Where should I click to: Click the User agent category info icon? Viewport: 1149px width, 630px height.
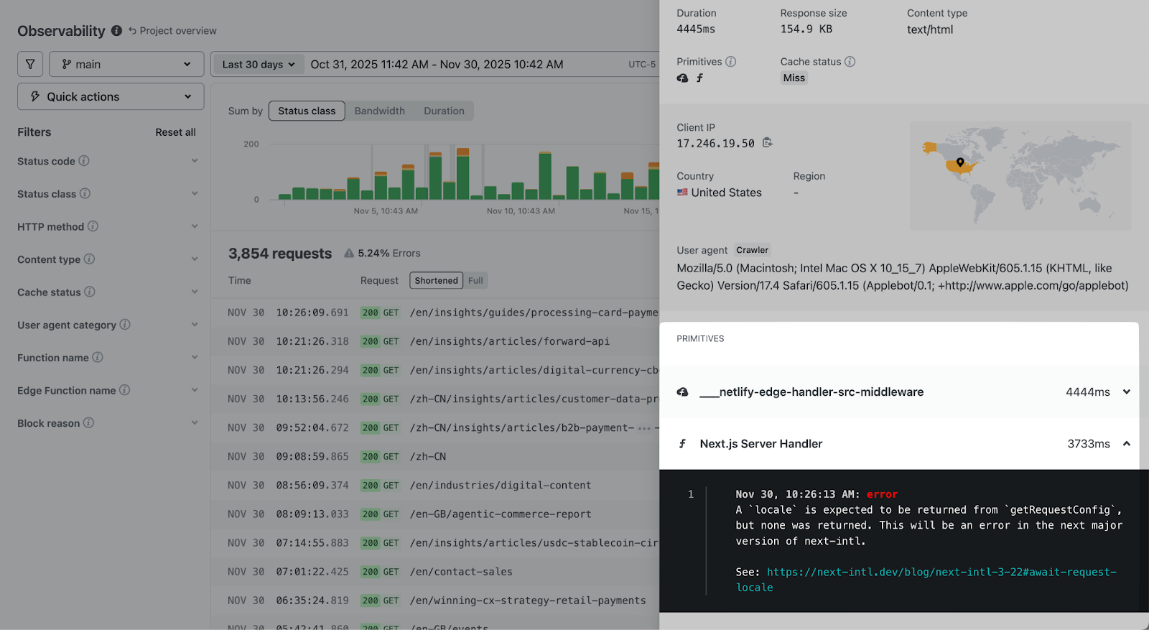[x=125, y=325]
